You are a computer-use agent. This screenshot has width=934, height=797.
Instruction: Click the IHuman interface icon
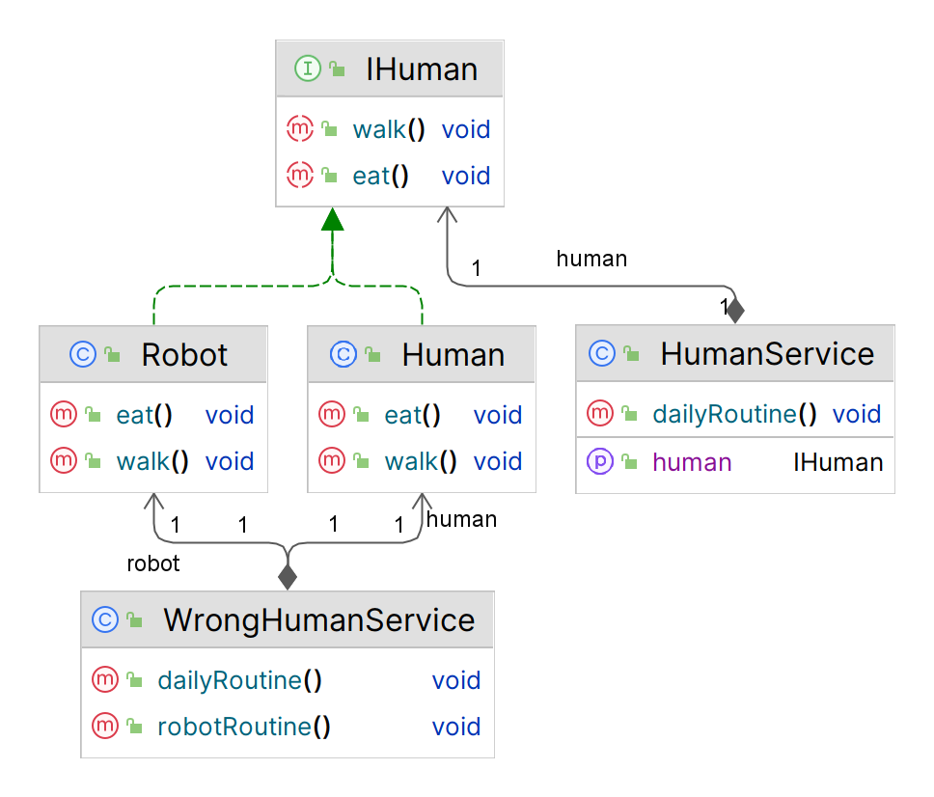pyautogui.click(x=308, y=69)
